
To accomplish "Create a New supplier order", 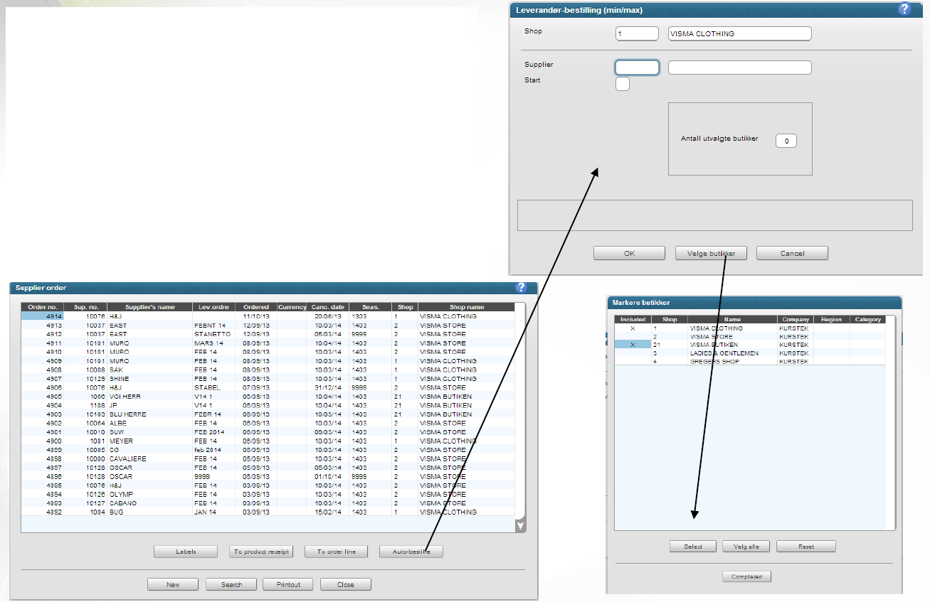I will 173,584.
